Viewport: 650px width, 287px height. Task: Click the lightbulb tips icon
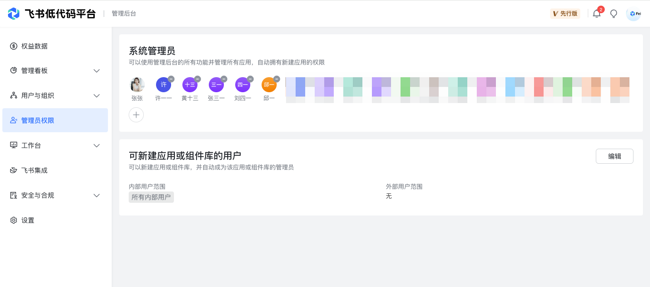click(x=614, y=14)
